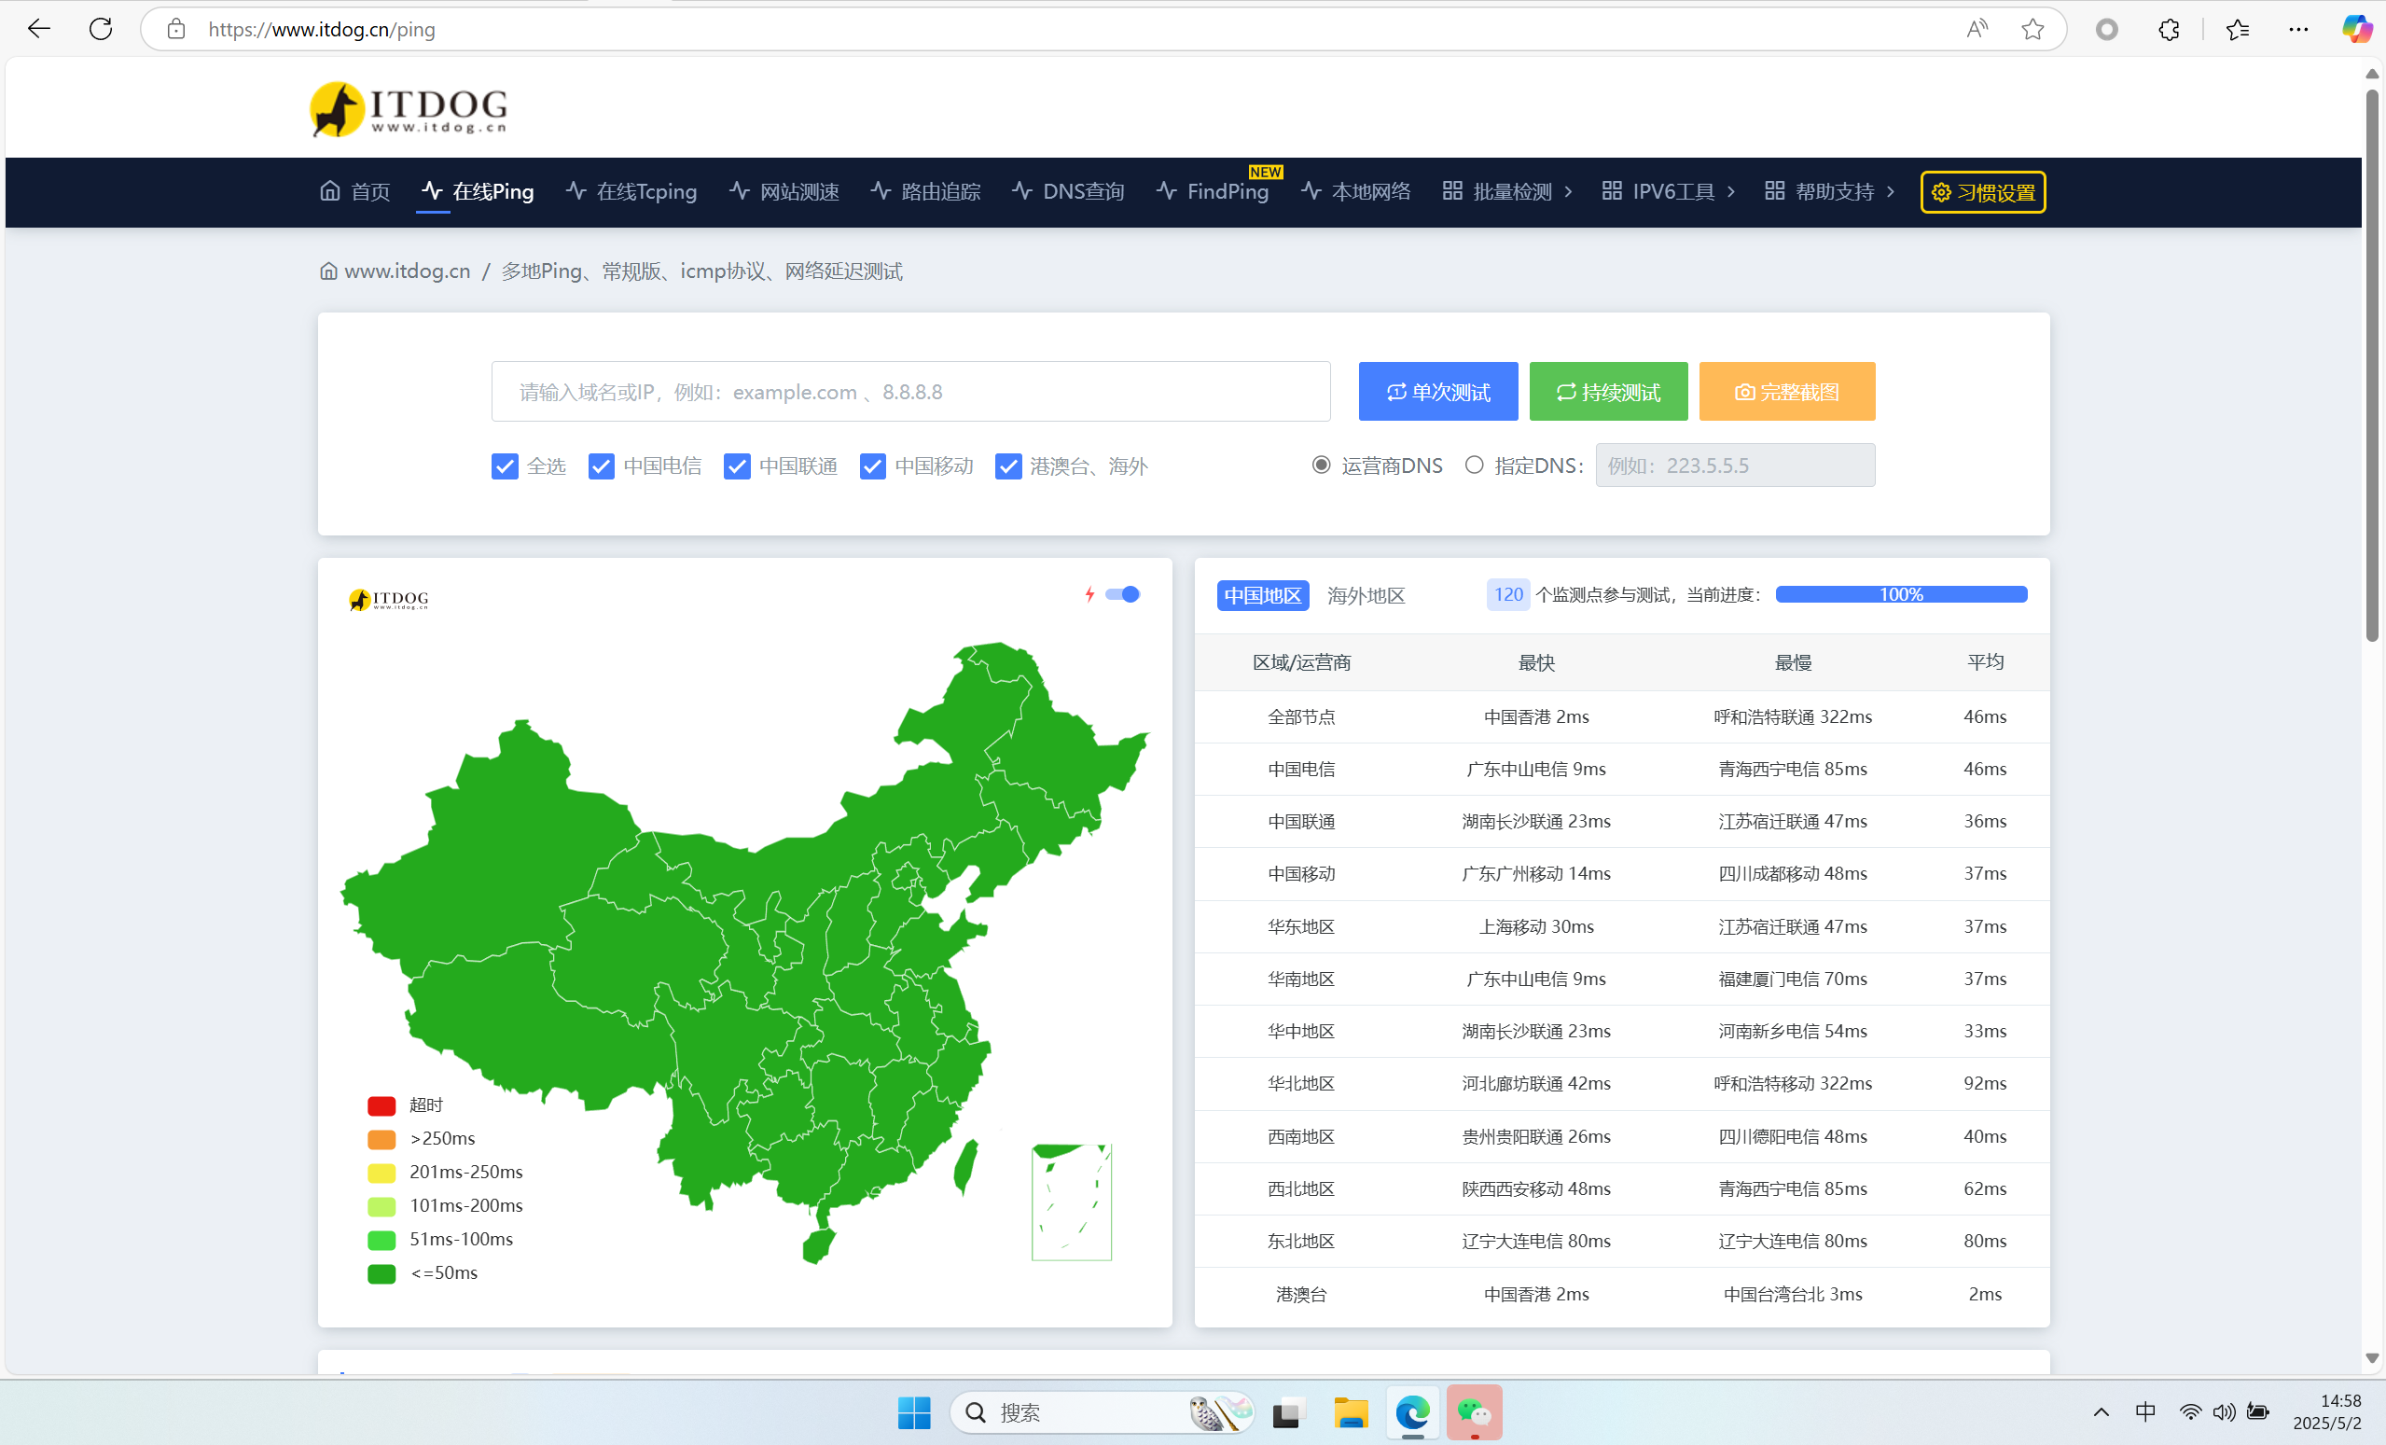The image size is (2386, 1445).
Task: Open the WeChat icon in the taskbar
Action: click(1474, 1413)
